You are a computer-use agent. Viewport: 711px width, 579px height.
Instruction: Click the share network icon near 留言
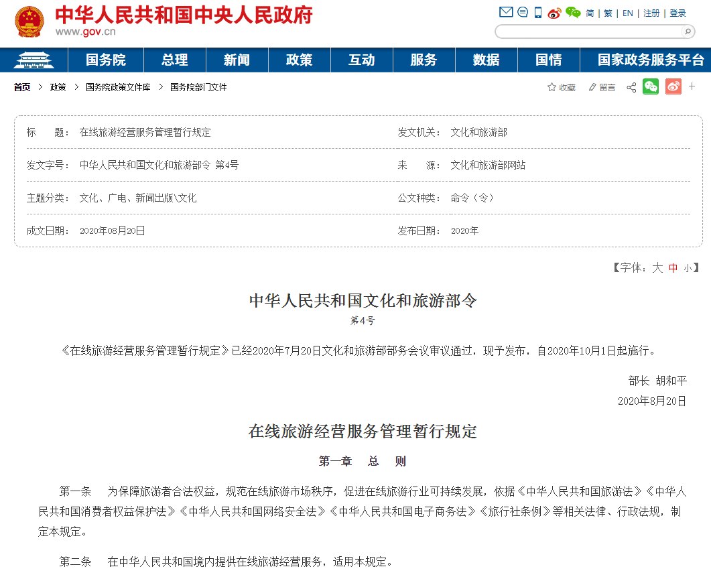click(x=631, y=86)
